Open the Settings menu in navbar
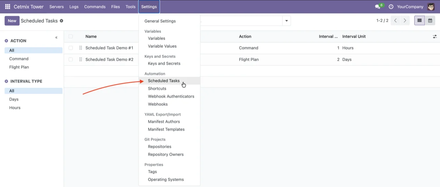The image size is (440, 187). pyautogui.click(x=149, y=7)
